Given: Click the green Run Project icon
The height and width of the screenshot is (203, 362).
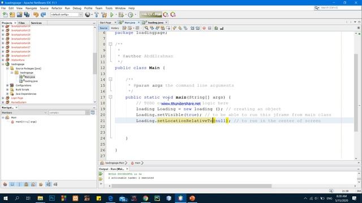Looking at the screenshot, I should click(x=112, y=15).
